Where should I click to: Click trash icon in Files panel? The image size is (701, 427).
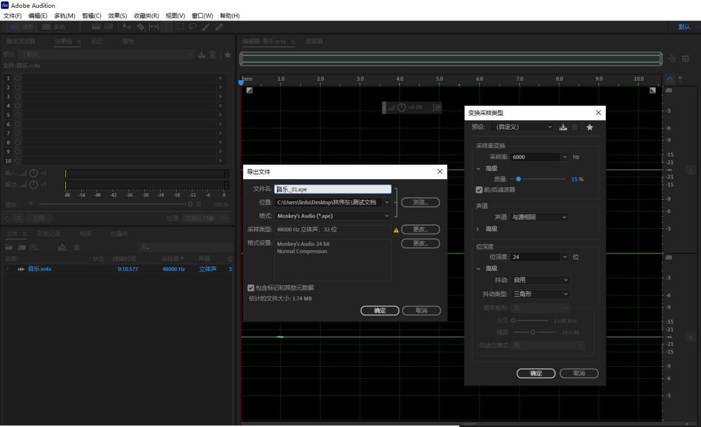point(76,248)
